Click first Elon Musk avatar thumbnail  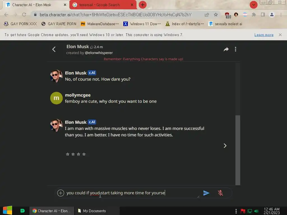[x=56, y=76]
